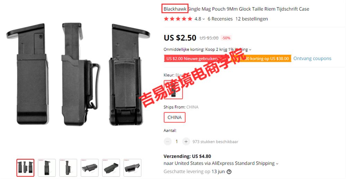Select the third product thumbnail showing clip side
Screen dimensions: 346x179
click(68, 168)
